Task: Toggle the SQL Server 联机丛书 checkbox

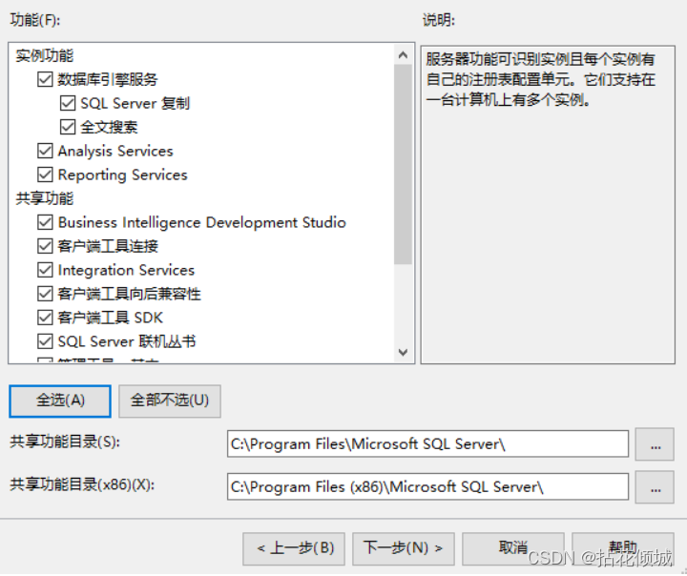Action: (x=45, y=341)
